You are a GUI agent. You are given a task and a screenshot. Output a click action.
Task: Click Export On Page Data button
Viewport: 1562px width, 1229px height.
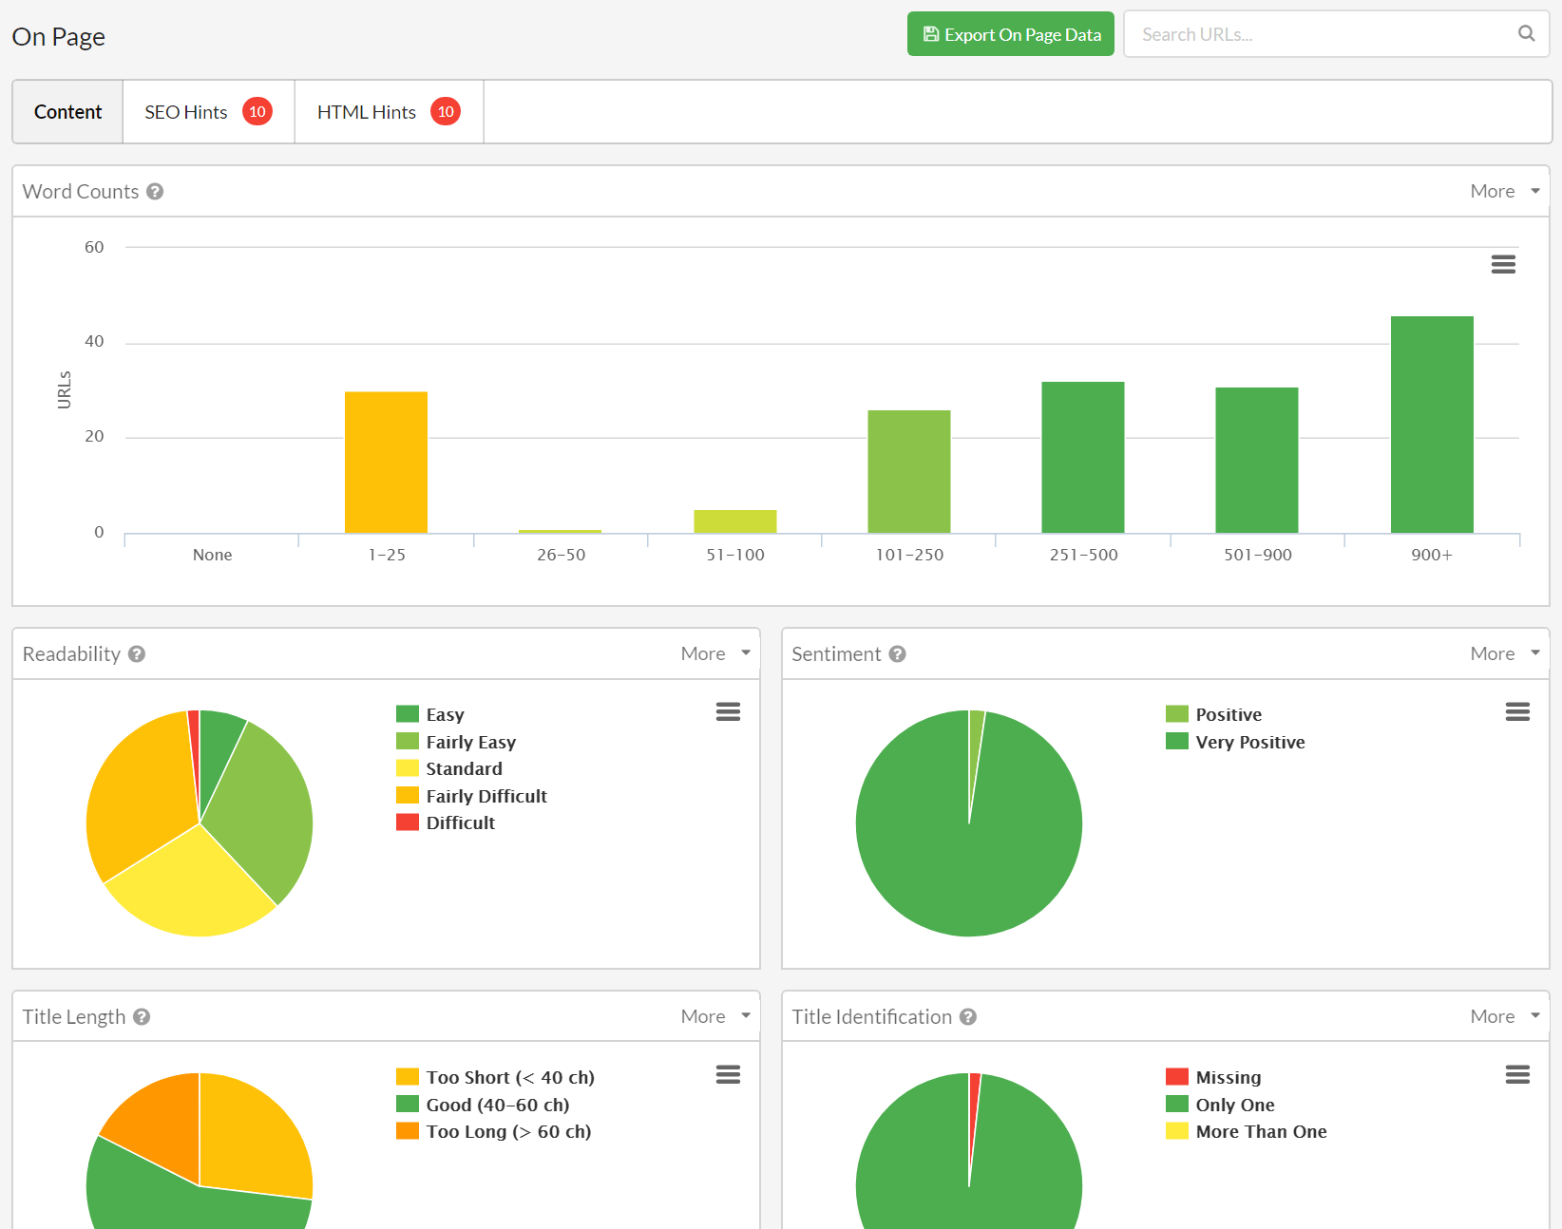(x=1011, y=34)
